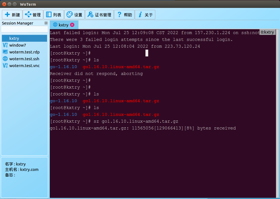Click the VNC icon beside window7
280x199 pixels.
click(5, 45)
